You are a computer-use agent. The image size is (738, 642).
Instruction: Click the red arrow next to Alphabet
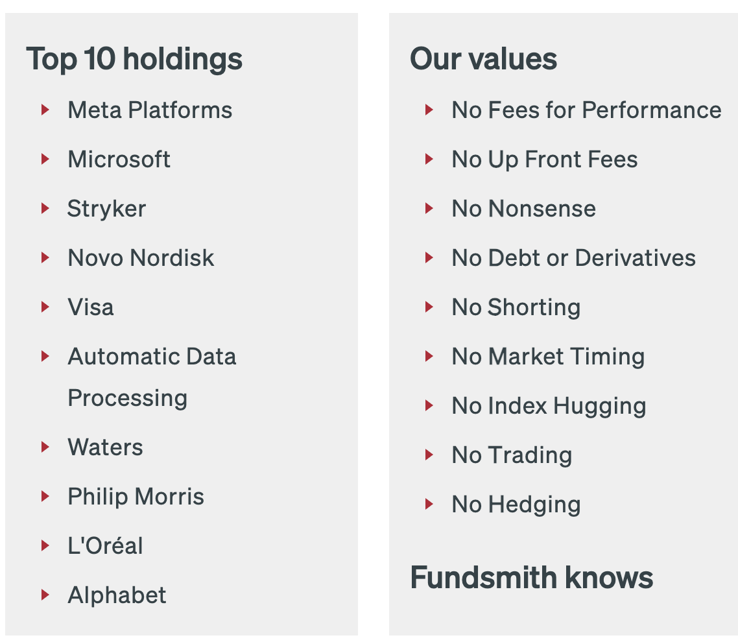point(45,595)
